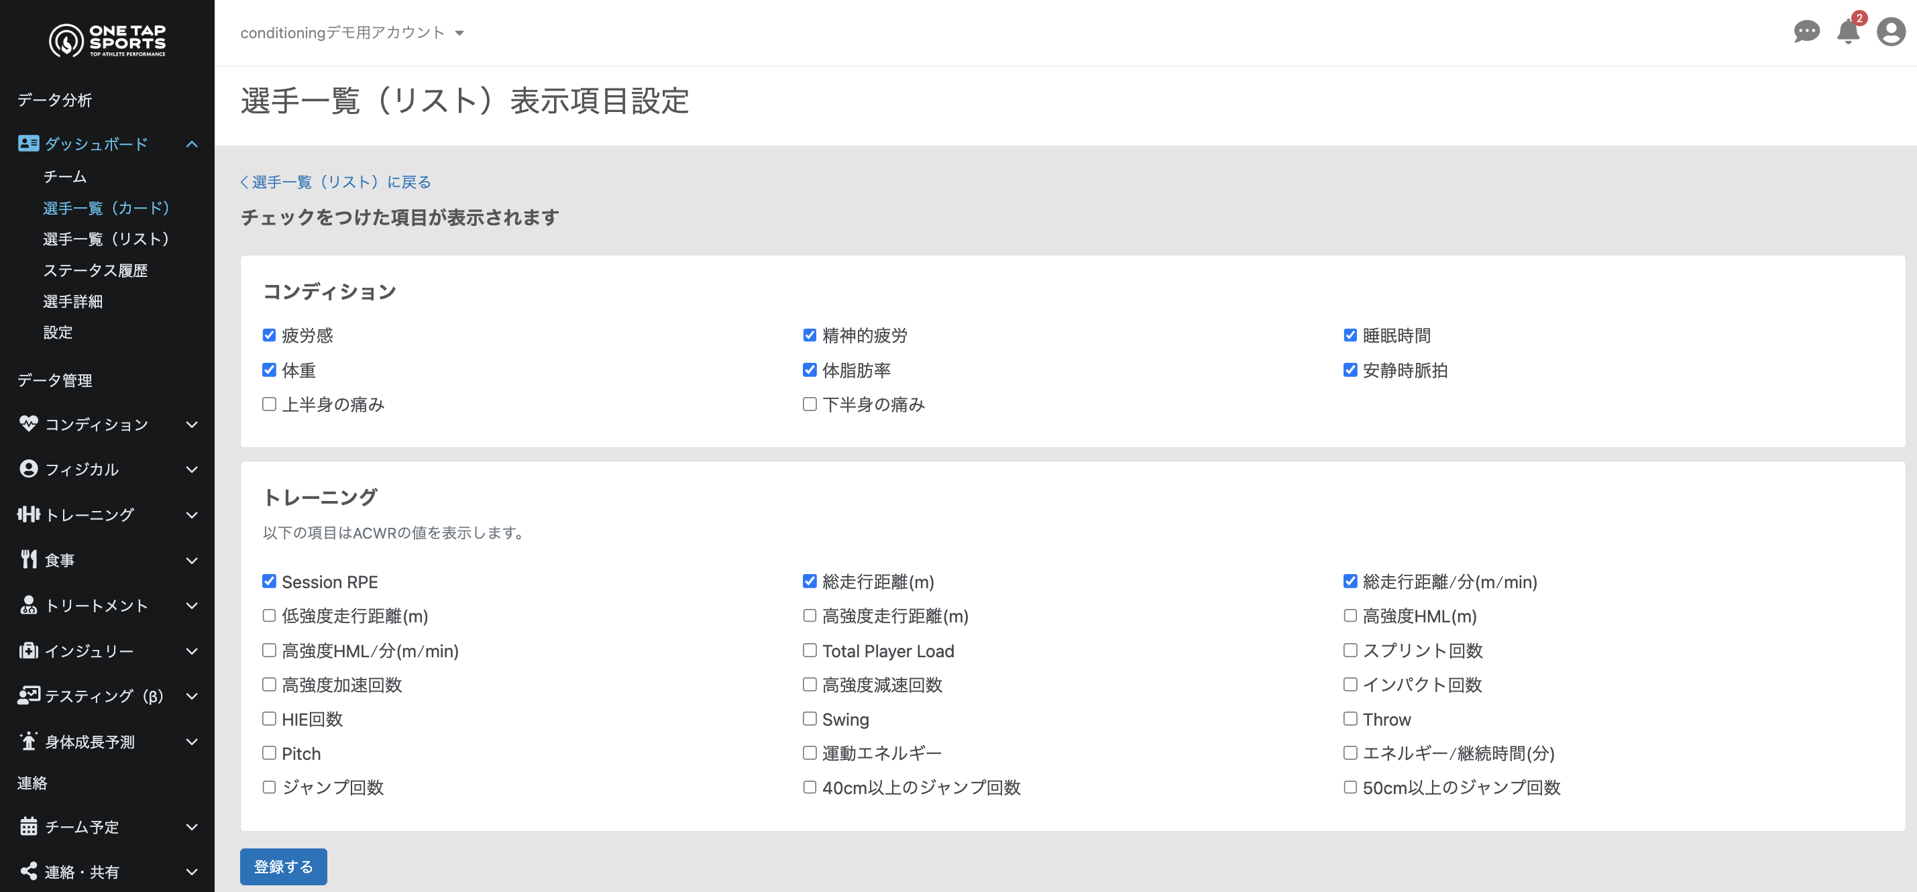Open 選手一覧（カード） in the sidebar
The height and width of the screenshot is (892, 1917).
point(107,207)
